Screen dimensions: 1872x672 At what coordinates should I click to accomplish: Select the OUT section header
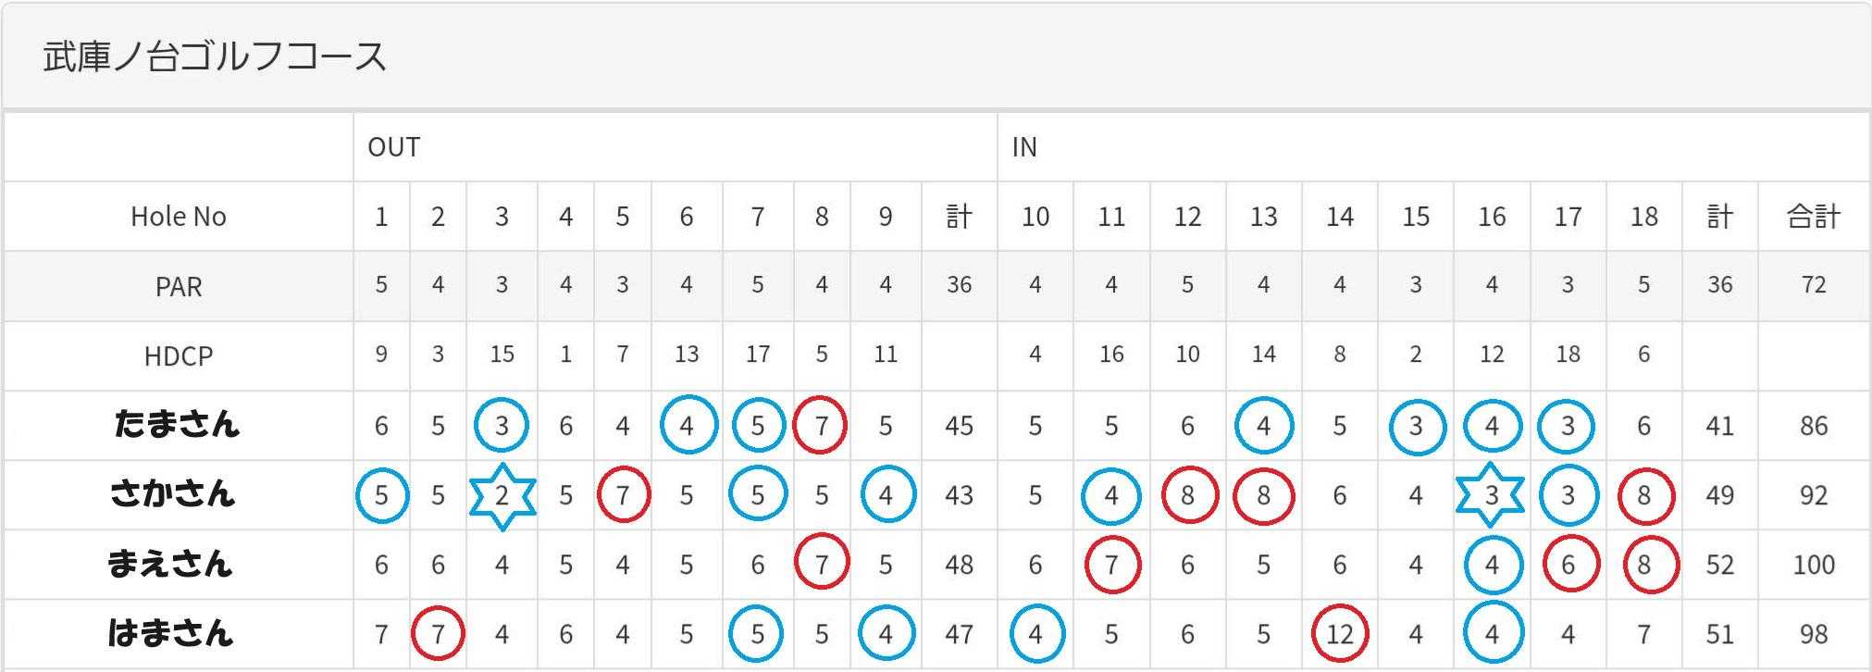point(394,147)
